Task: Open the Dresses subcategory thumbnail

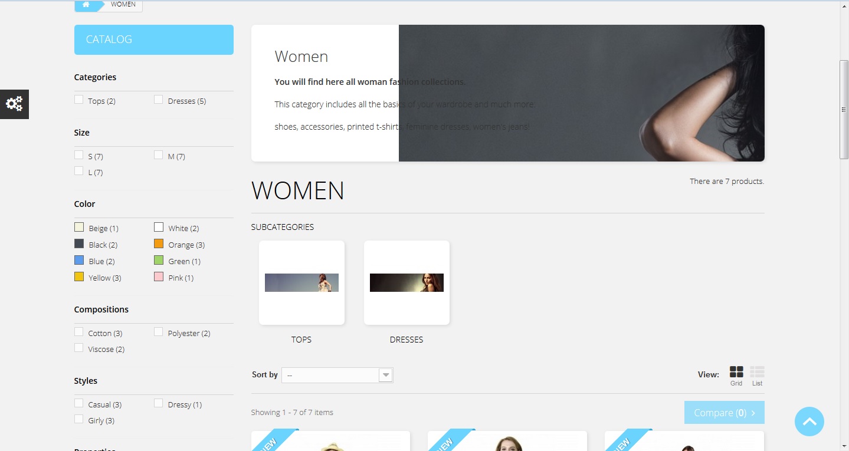Action: 407,282
